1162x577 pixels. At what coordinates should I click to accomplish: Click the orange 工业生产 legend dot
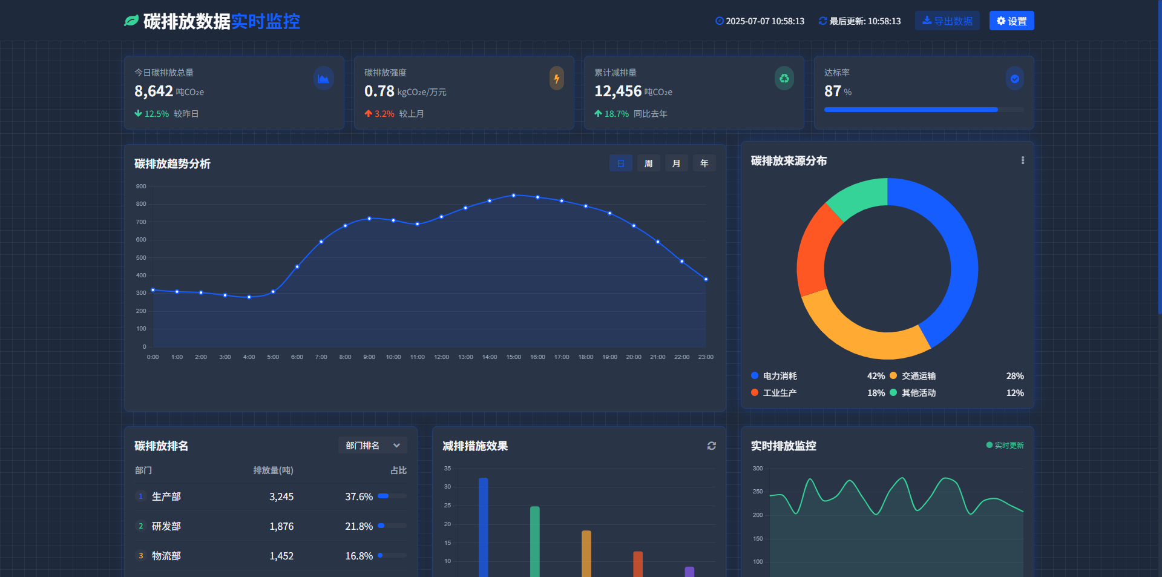tap(755, 392)
